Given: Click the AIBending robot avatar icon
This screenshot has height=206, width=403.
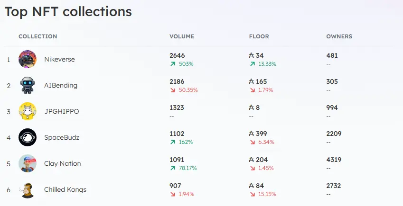Looking at the screenshot, I should coord(27,85).
